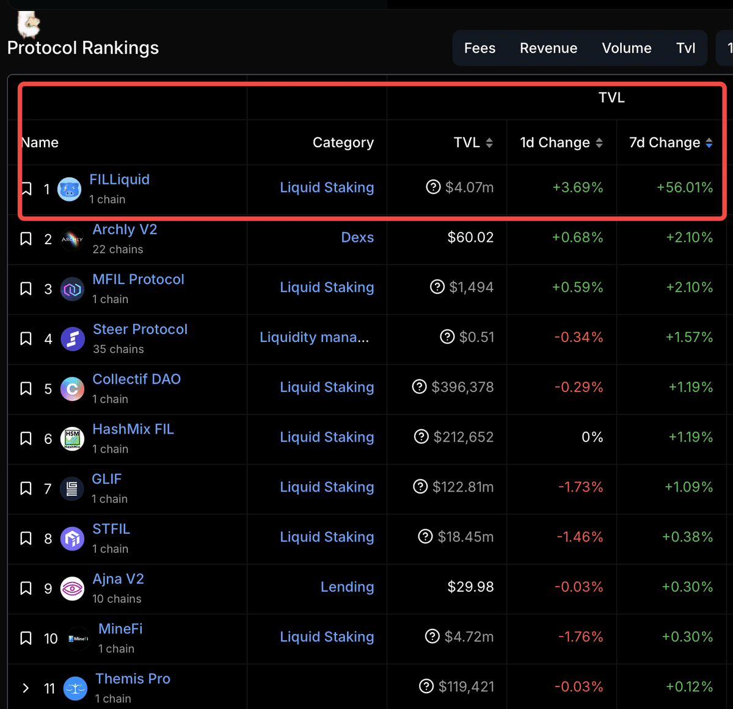Open Liquidity mana... category link
Screen dimensions: 733x709
pos(314,337)
